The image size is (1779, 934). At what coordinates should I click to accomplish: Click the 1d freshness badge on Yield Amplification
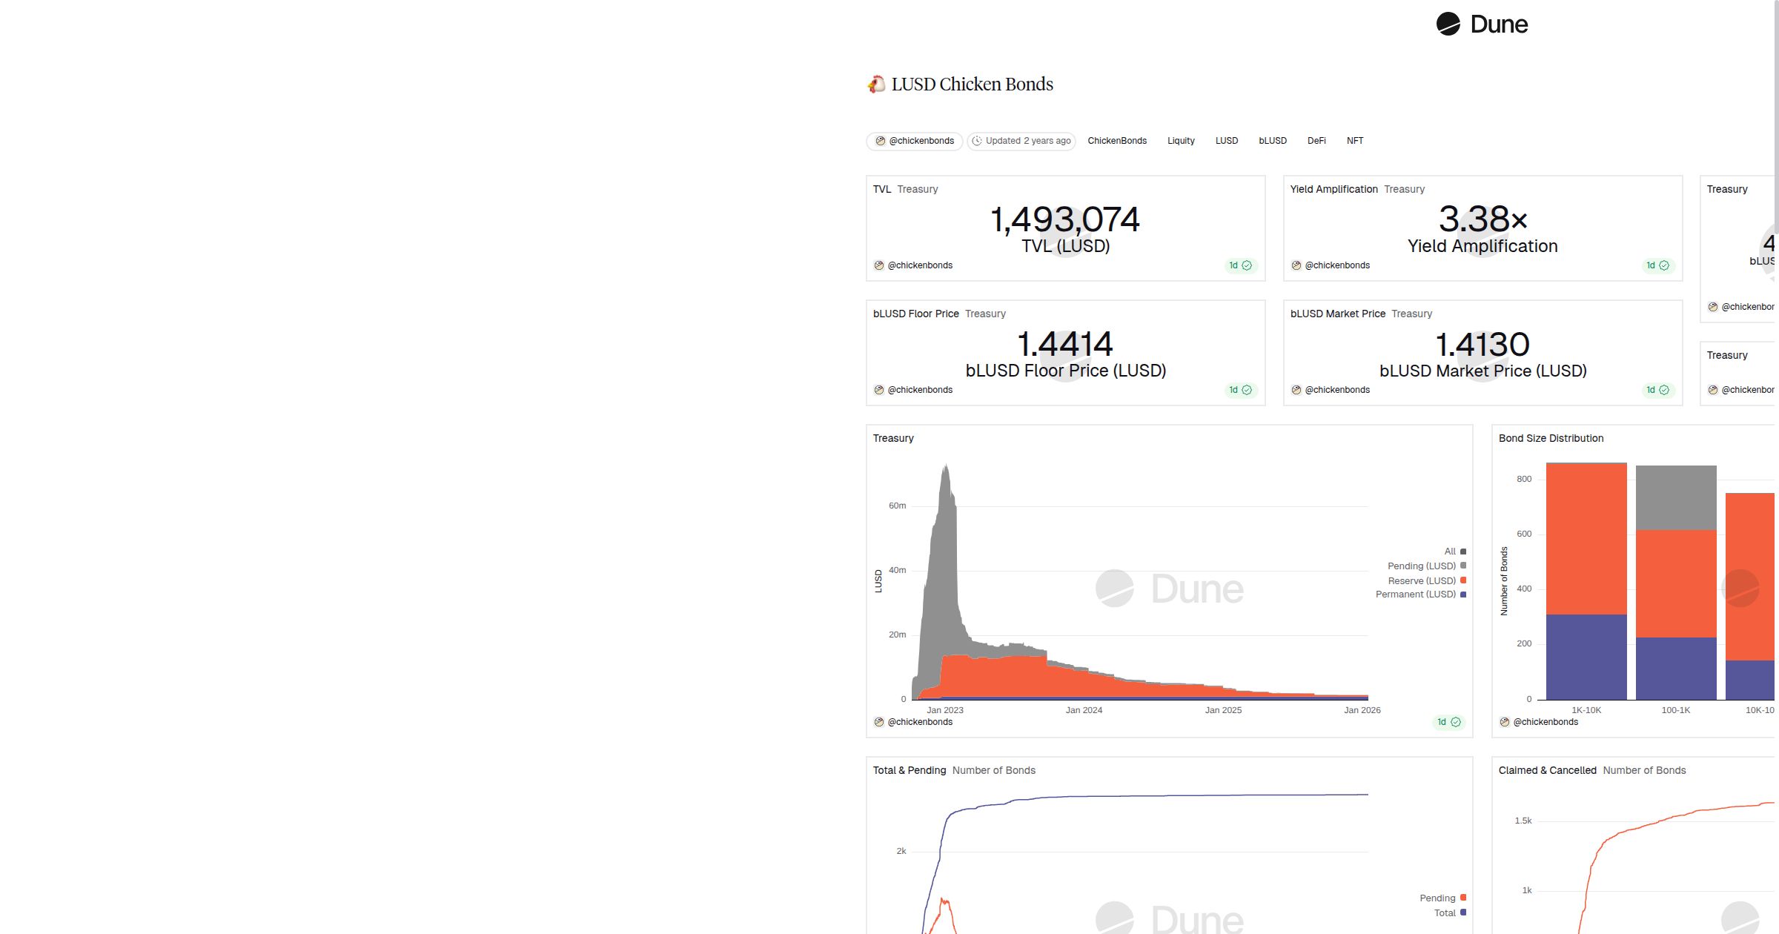click(1657, 265)
